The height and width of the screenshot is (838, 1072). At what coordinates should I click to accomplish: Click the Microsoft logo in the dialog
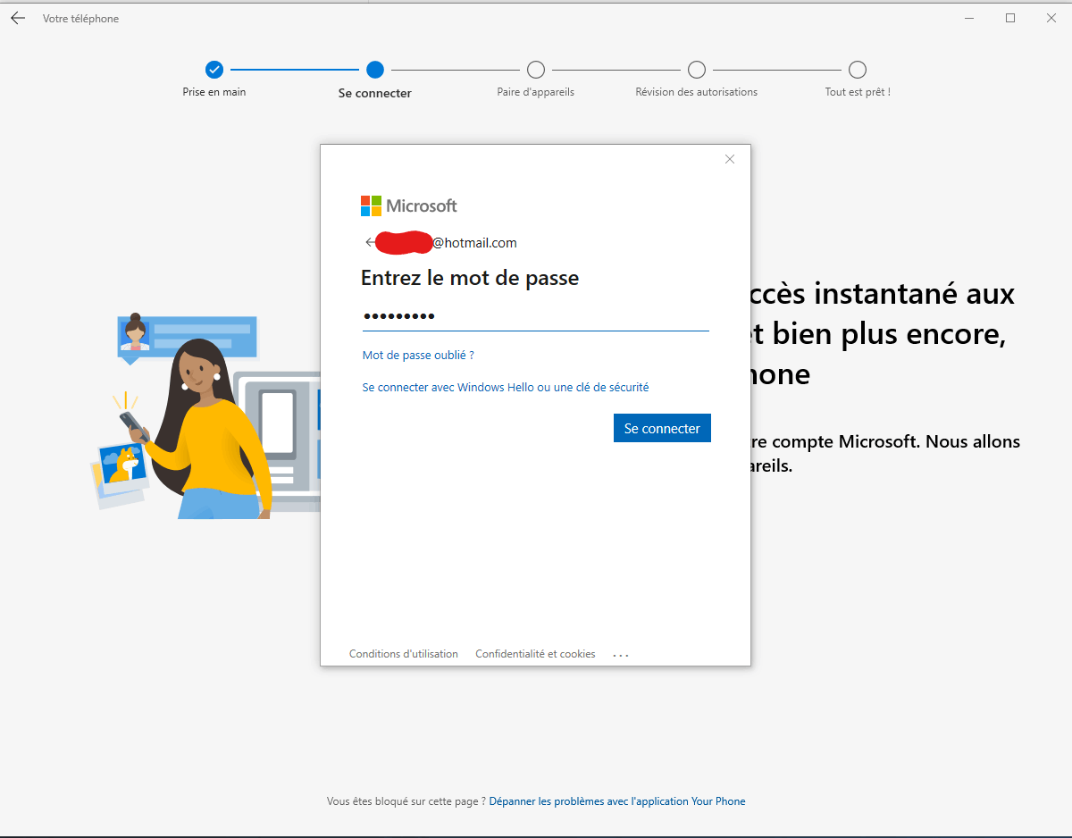tap(409, 205)
